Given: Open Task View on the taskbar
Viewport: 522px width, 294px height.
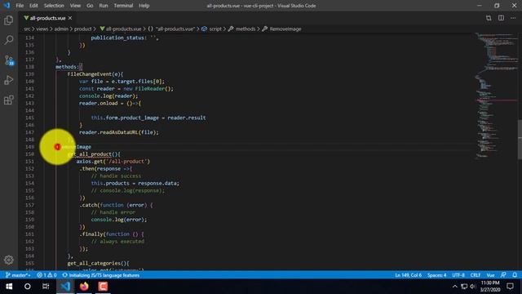Looking at the screenshot, I should pyautogui.click(x=46, y=287).
